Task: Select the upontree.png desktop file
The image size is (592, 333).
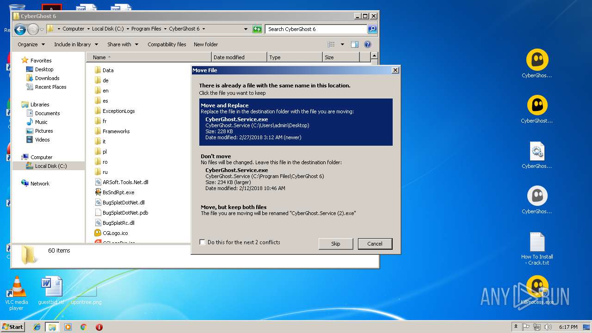Action: (86, 295)
